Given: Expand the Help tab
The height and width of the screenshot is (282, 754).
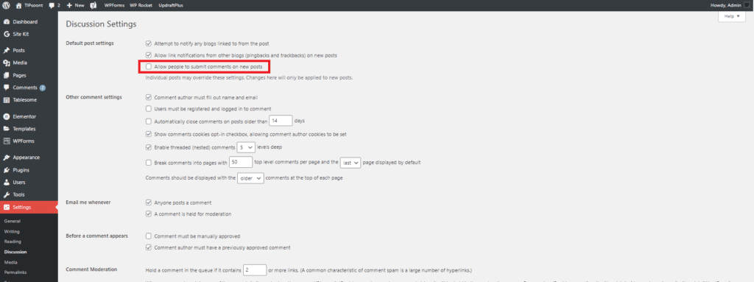Looking at the screenshot, I should [x=731, y=16].
